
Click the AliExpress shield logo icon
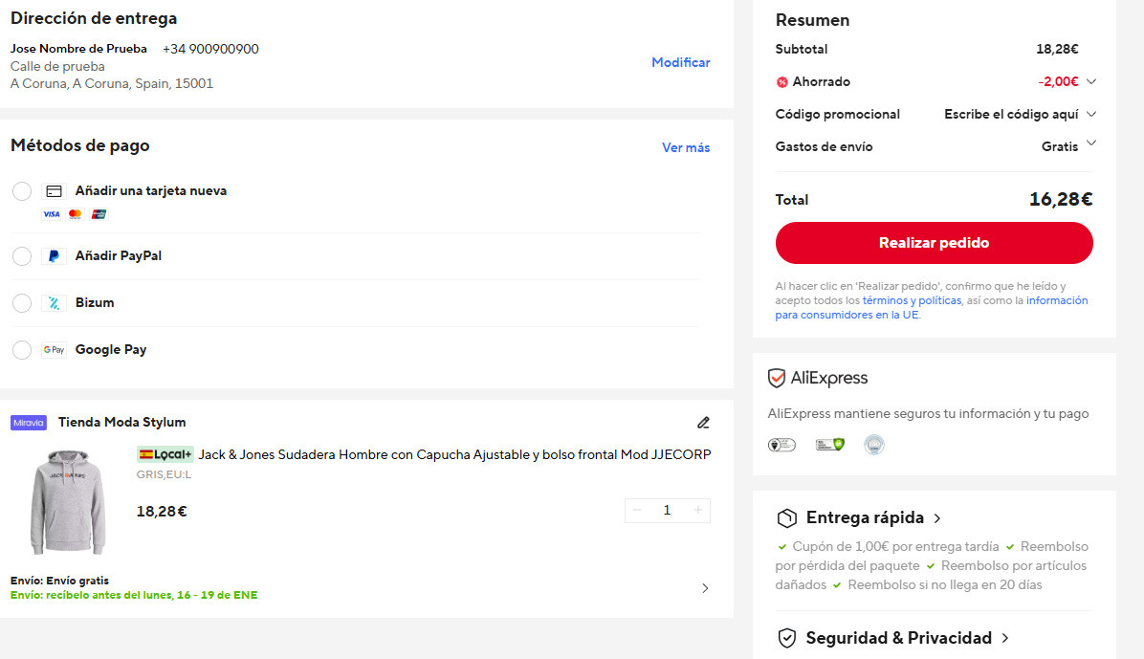click(777, 378)
